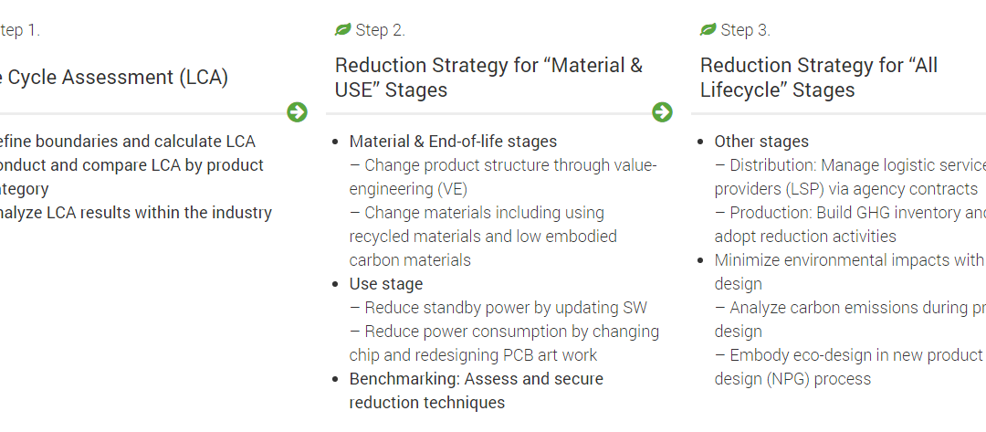Click analyze LCA results within the industry text

(136, 213)
